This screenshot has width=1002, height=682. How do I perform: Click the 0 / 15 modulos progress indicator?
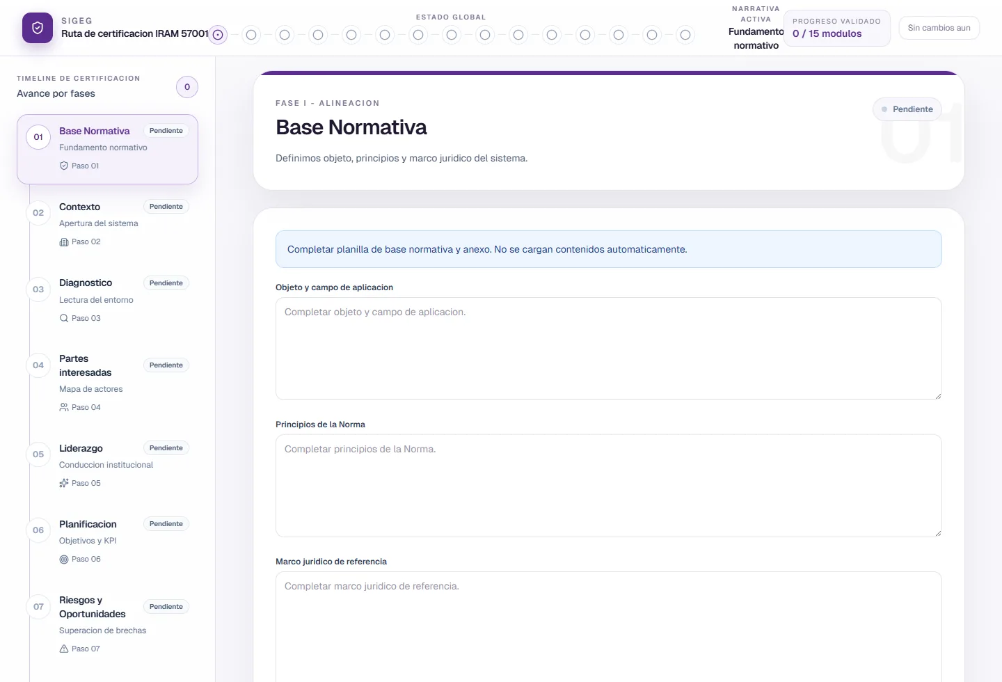point(837,28)
